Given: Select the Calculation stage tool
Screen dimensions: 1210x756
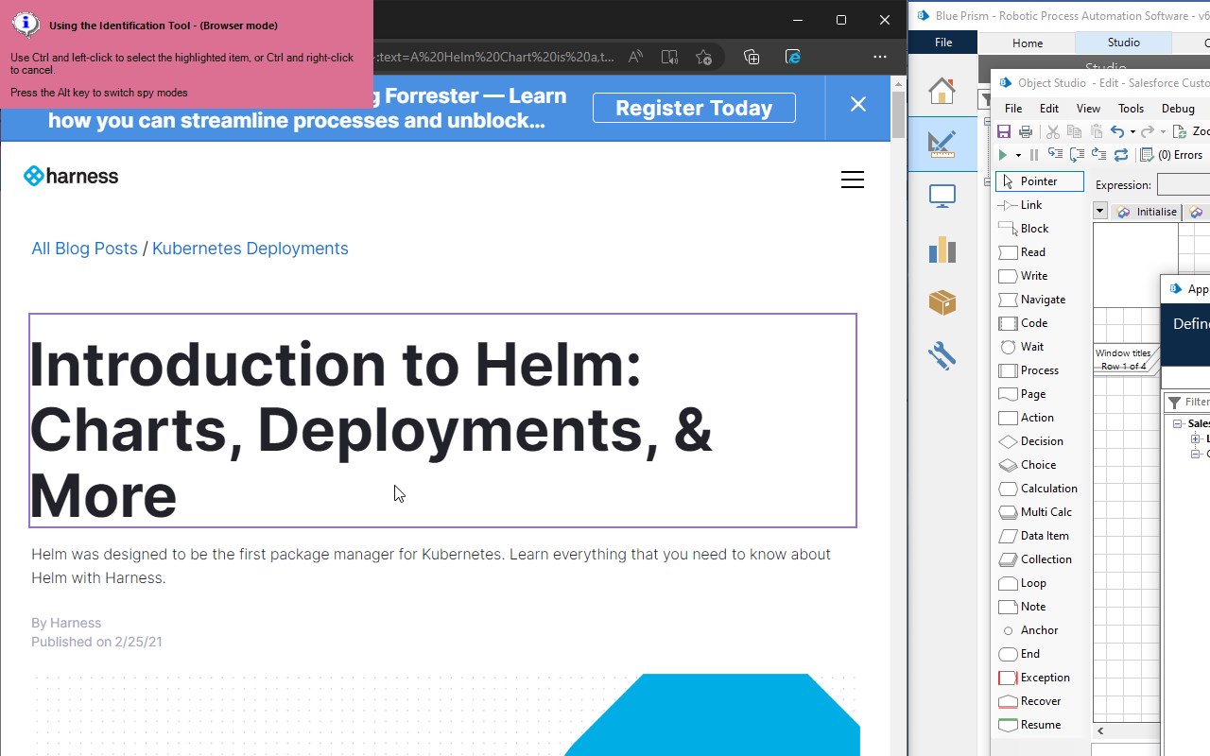Looking at the screenshot, I should point(1038,489).
